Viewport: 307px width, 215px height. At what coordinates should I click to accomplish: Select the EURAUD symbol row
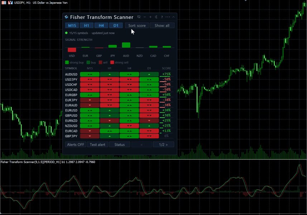coord(119,105)
